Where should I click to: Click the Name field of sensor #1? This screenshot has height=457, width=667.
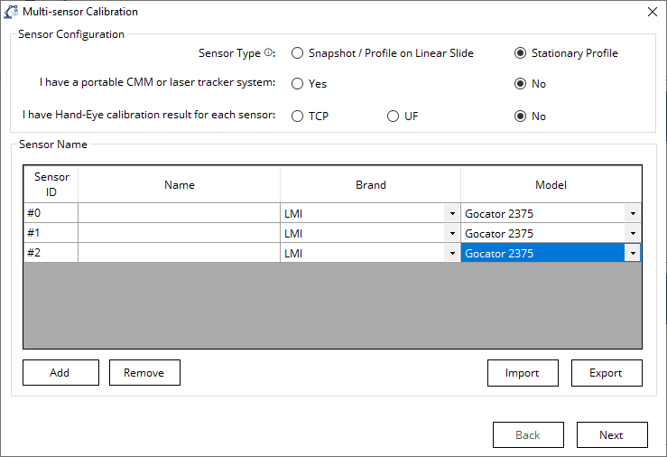coord(179,233)
